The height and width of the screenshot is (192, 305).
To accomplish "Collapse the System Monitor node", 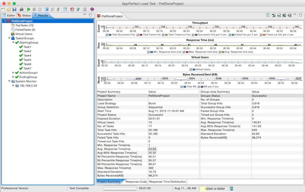I will point(9,81).
